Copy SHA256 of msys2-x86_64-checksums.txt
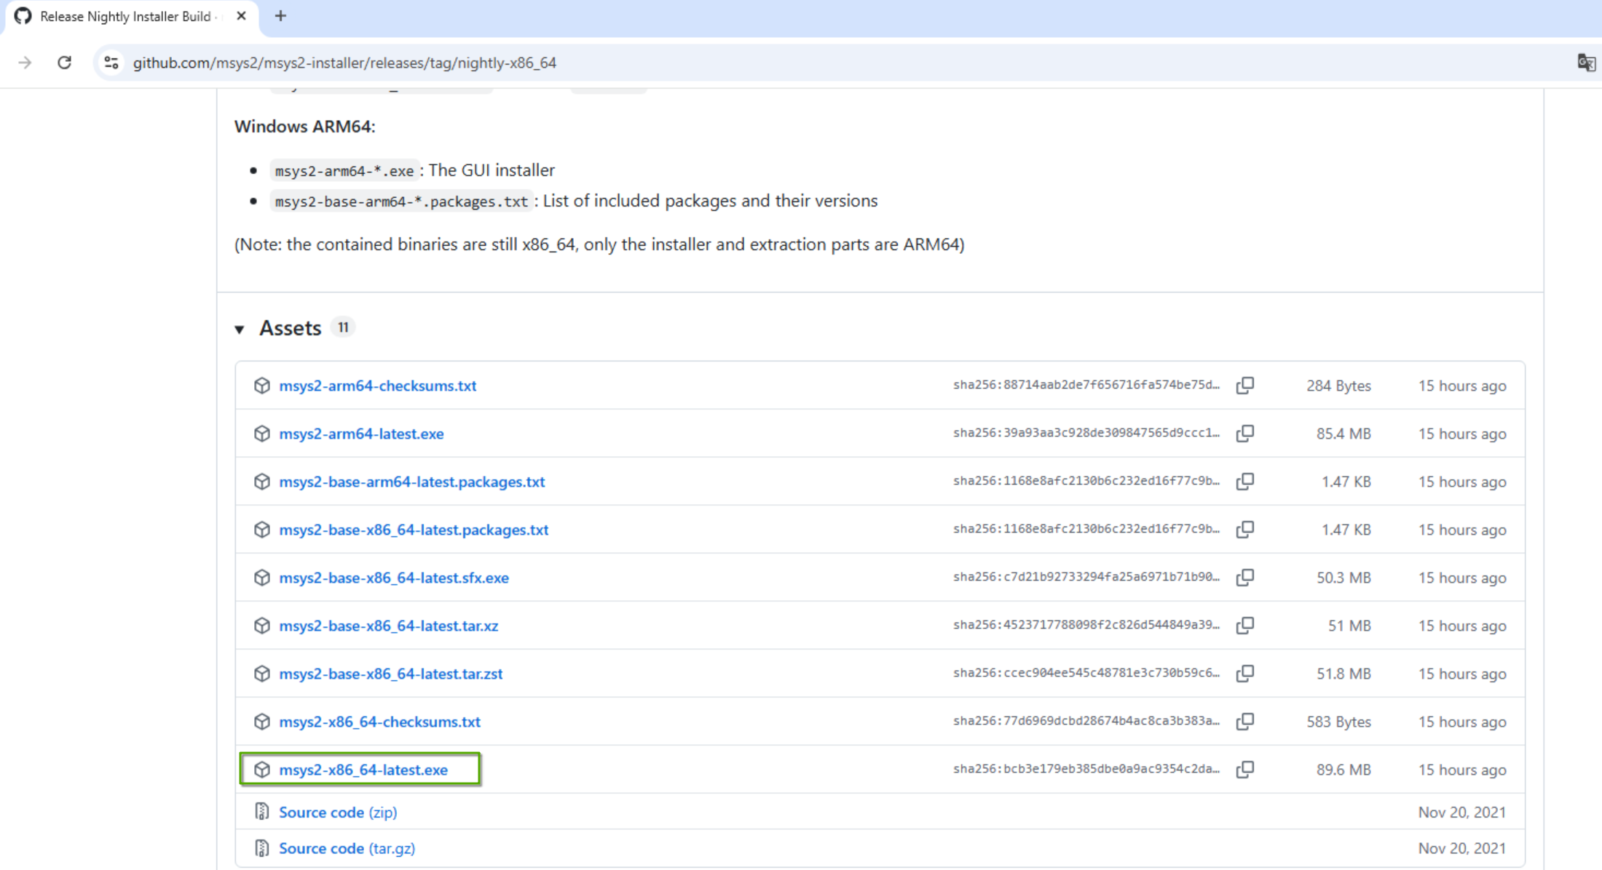The height and width of the screenshot is (870, 1602). (x=1245, y=721)
